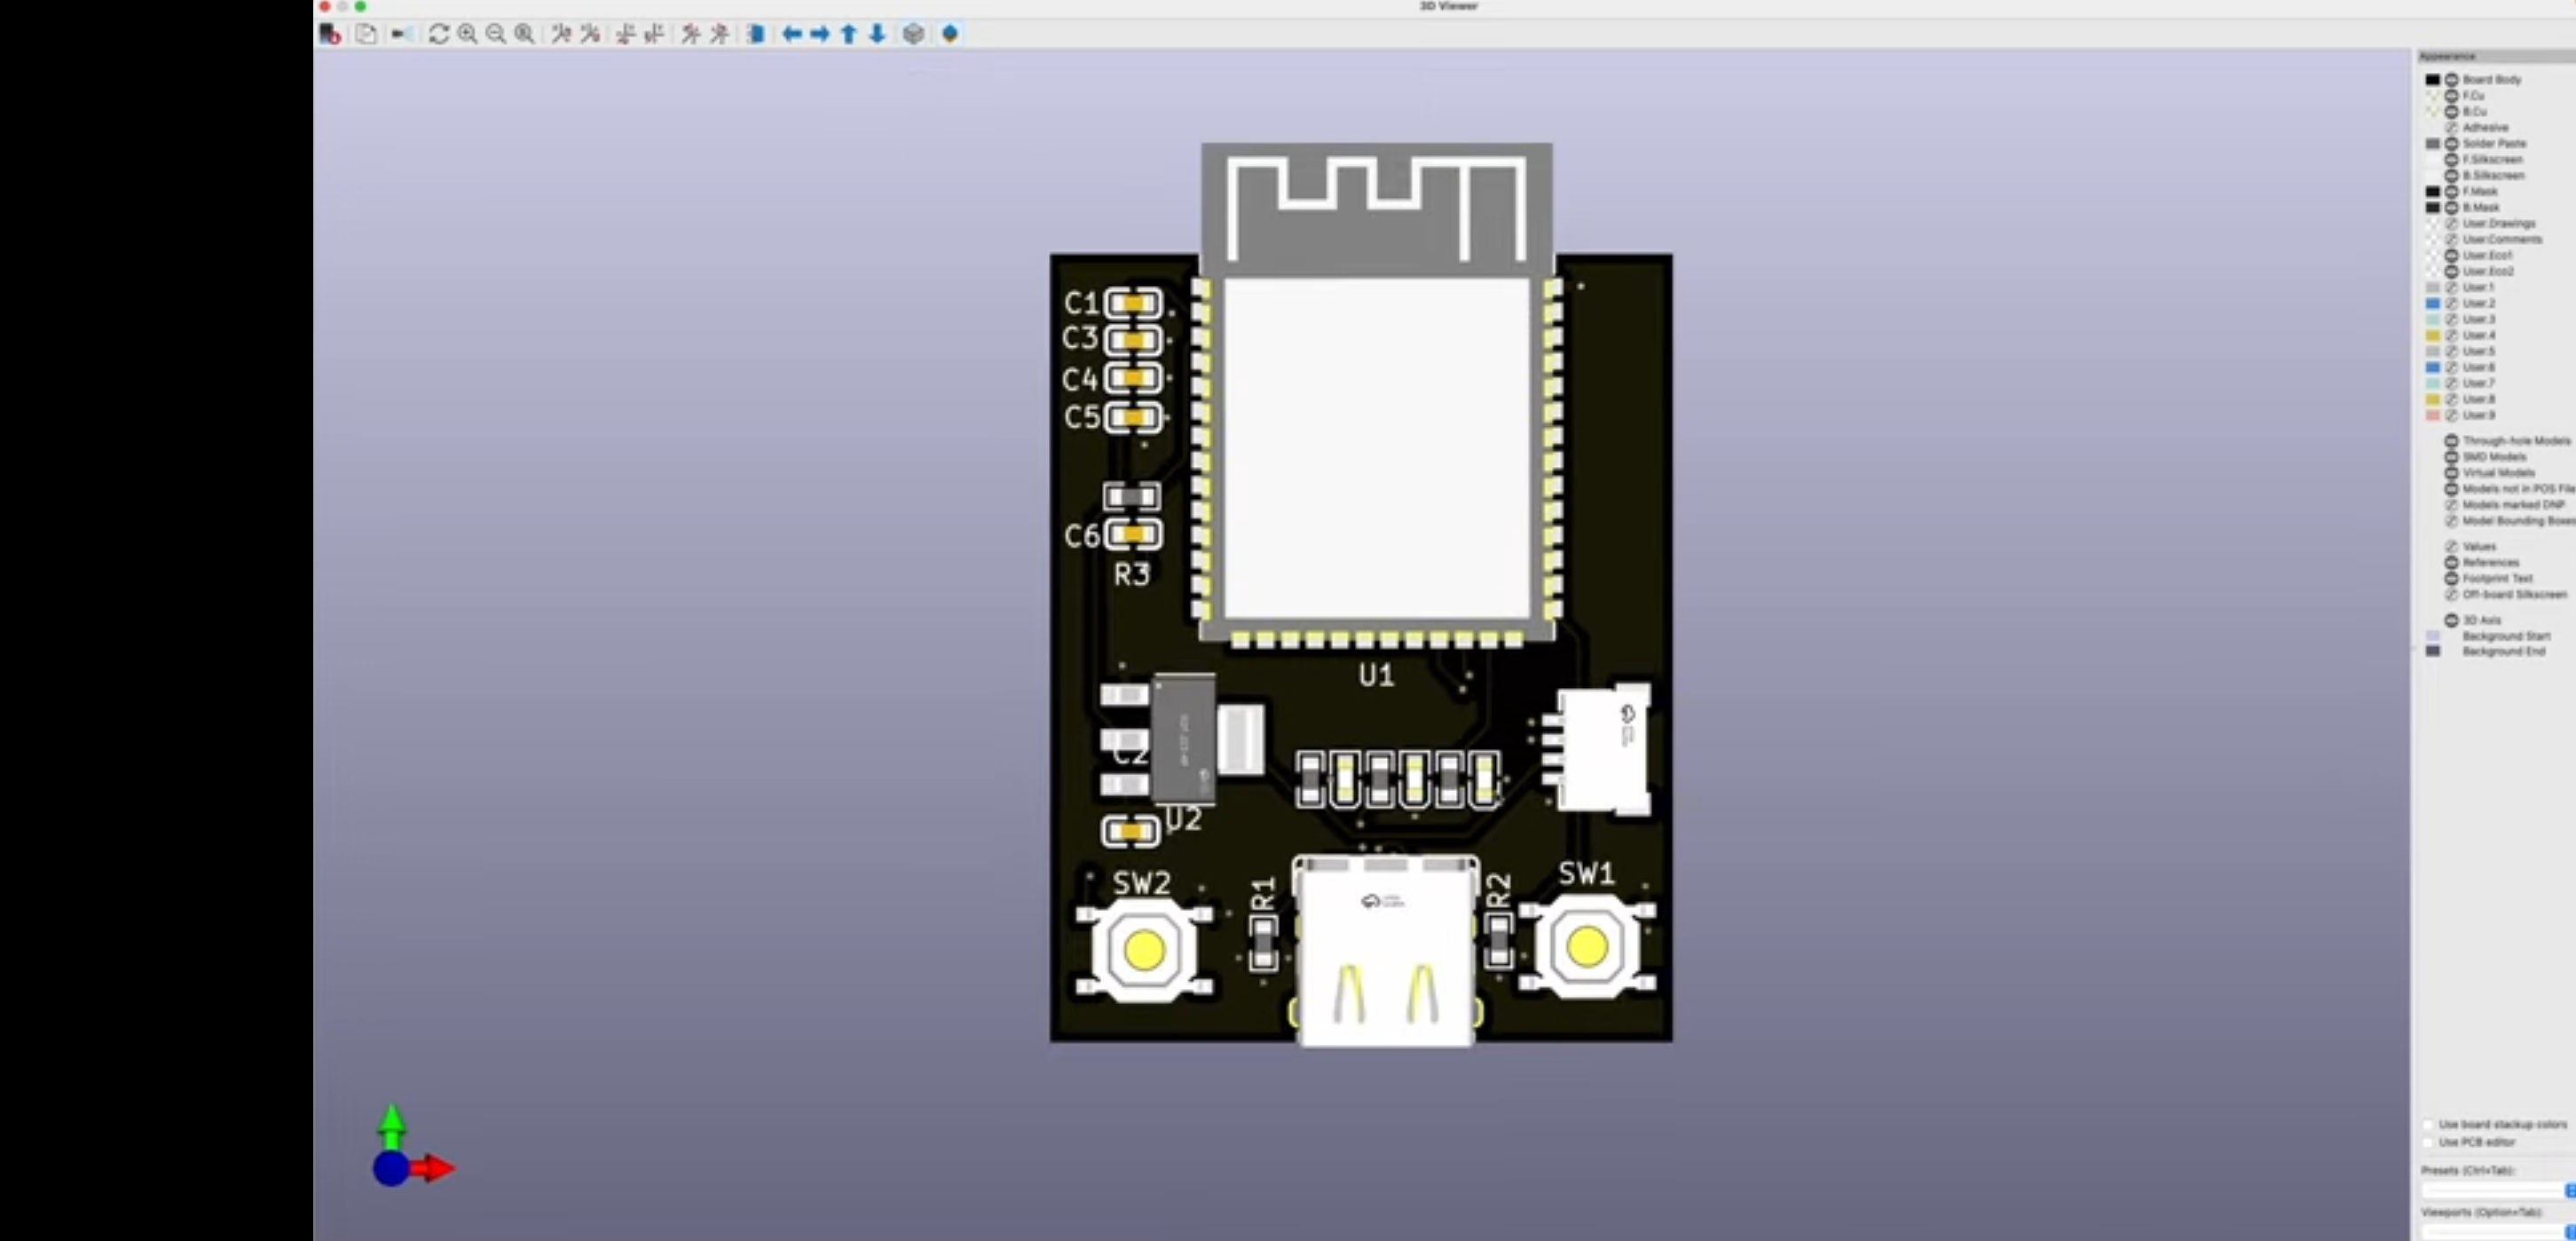The height and width of the screenshot is (1241, 2576).
Task: Change Background Start color
Action: point(2433,636)
